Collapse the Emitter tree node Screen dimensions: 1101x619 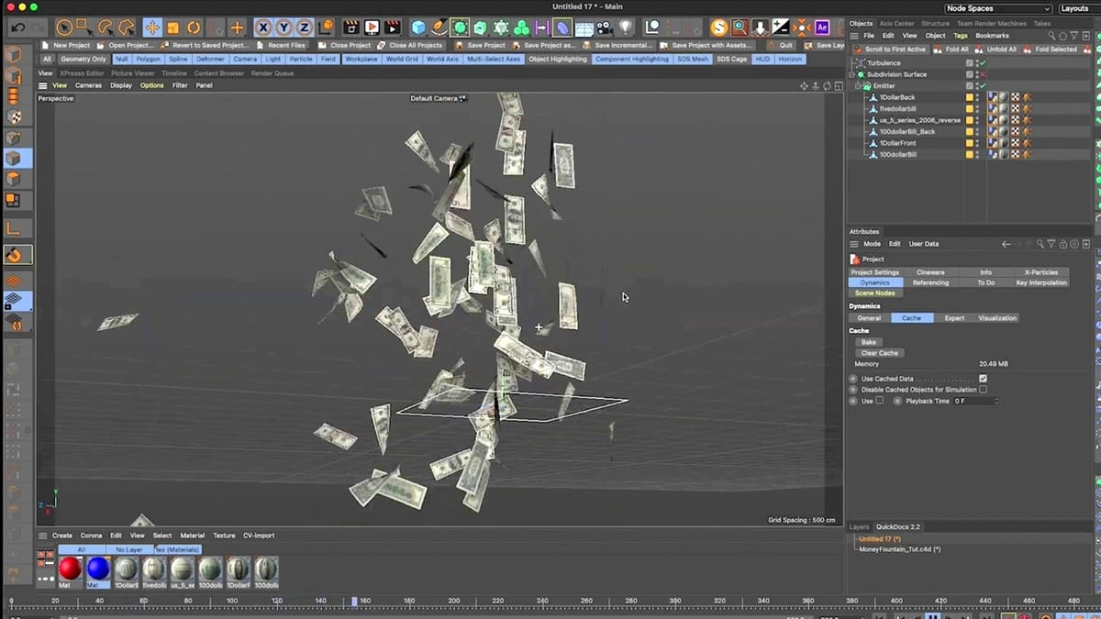point(859,85)
